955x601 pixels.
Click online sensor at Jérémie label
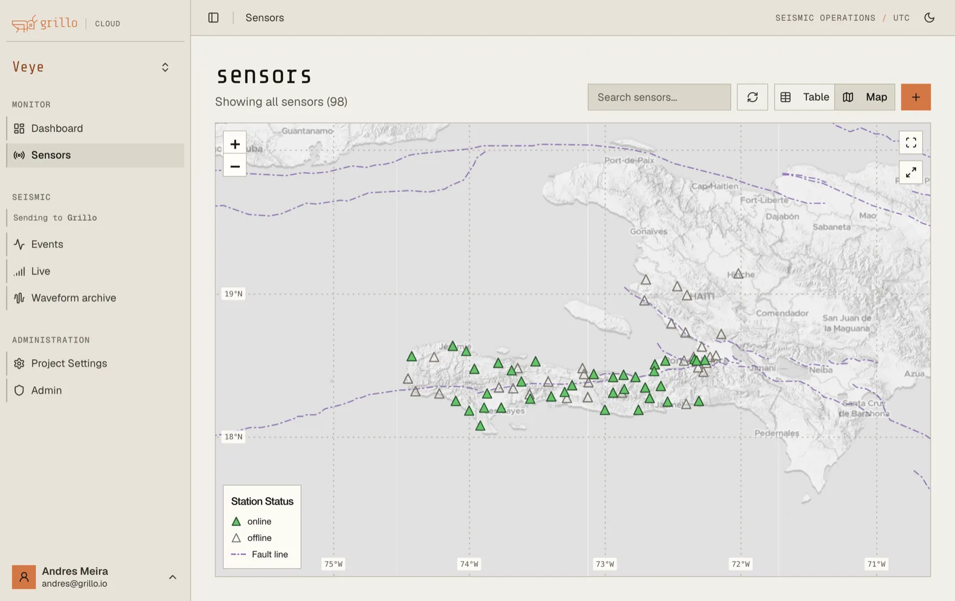(x=452, y=346)
